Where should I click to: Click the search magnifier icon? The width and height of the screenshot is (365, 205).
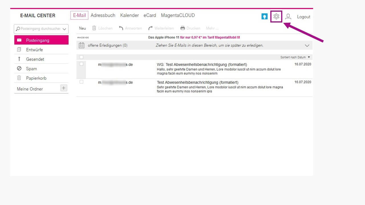(x=18, y=29)
